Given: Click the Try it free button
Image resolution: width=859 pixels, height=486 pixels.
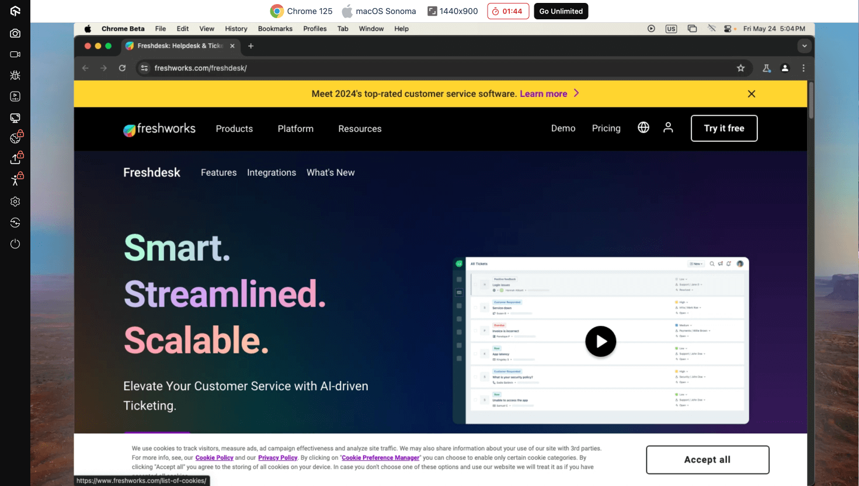Looking at the screenshot, I should coord(724,128).
